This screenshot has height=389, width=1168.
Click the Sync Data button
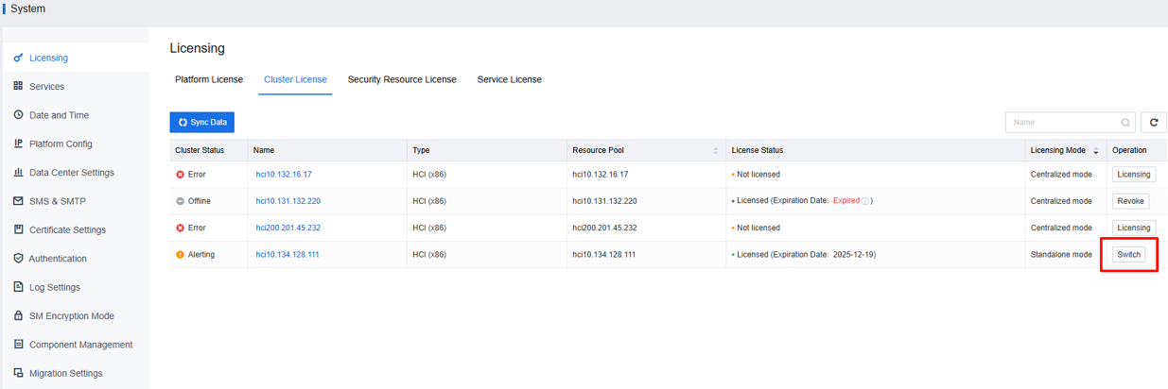[x=202, y=122]
